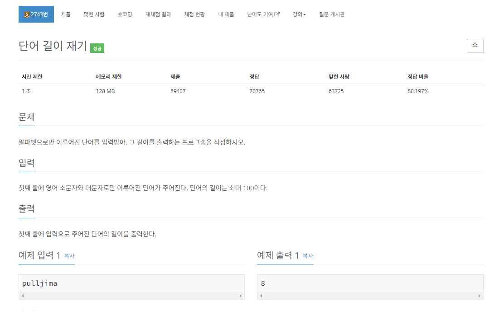The image size is (499, 311).
Task: Click the 128 MB memory limit value
Action: [105, 91]
